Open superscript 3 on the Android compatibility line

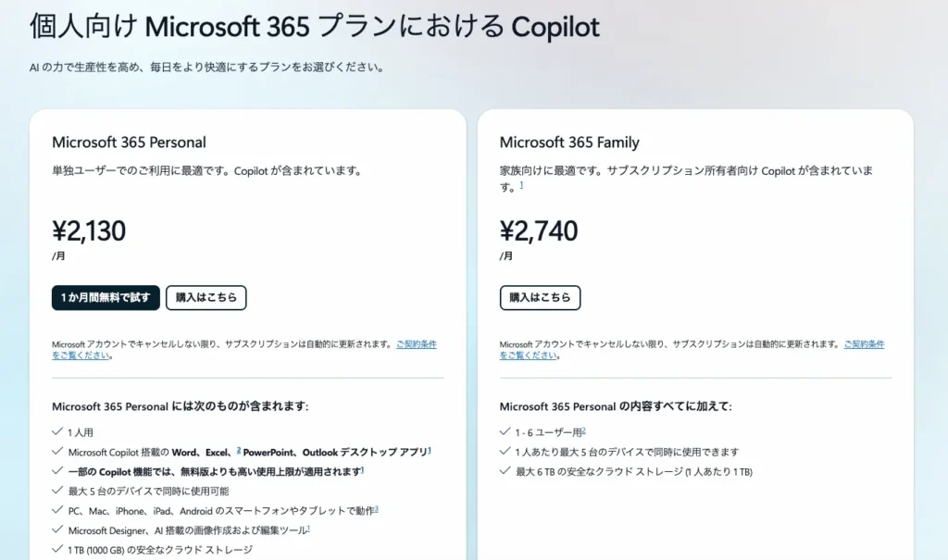377,508
